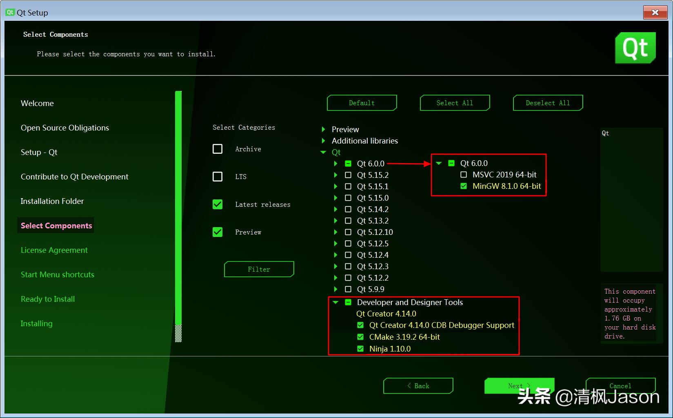The height and width of the screenshot is (418, 673).
Task: Enable the Archive category checkbox
Action: tap(218, 149)
